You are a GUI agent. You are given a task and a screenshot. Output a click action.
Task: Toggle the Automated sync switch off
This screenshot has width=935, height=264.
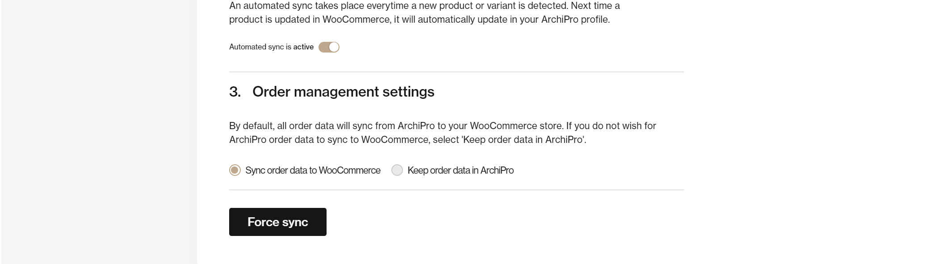click(329, 47)
